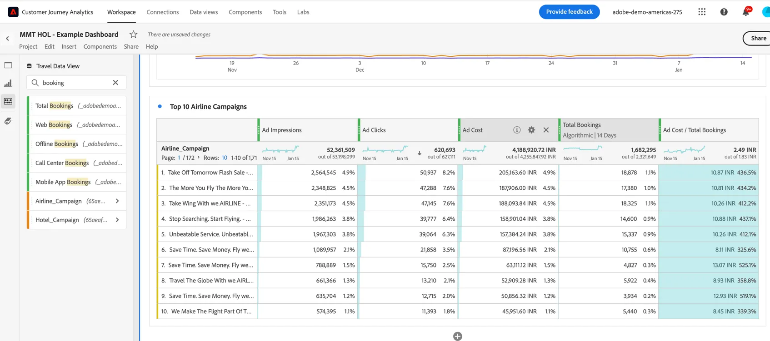The width and height of the screenshot is (770, 341).
Task: Click the Ad Impressions column header
Action: pyautogui.click(x=282, y=130)
